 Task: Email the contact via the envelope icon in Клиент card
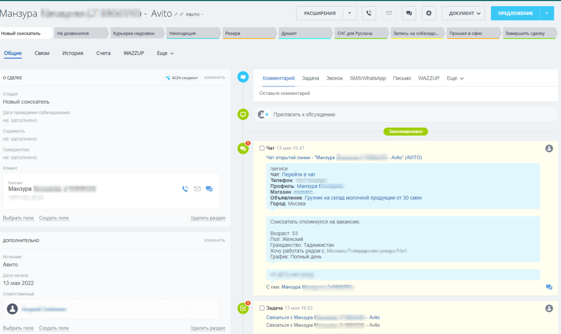pyautogui.click(x=197, y=189)
